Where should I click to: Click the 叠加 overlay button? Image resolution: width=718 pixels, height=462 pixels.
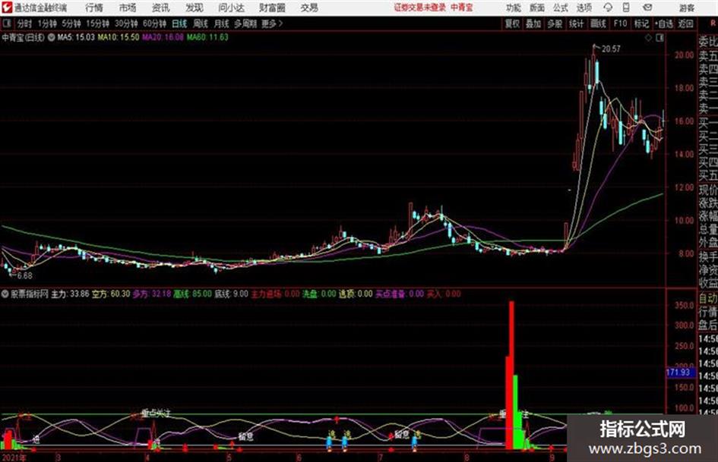tap(533, 24)
